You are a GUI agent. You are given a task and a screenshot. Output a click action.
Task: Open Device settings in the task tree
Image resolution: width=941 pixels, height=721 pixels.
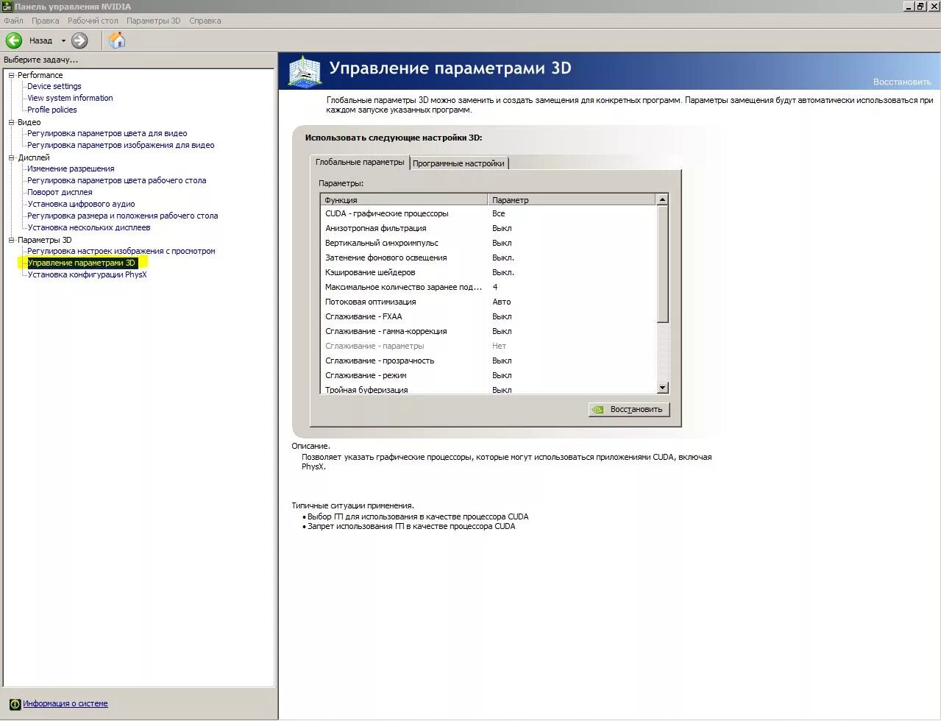pyautogui.click(x=54, y=86)
